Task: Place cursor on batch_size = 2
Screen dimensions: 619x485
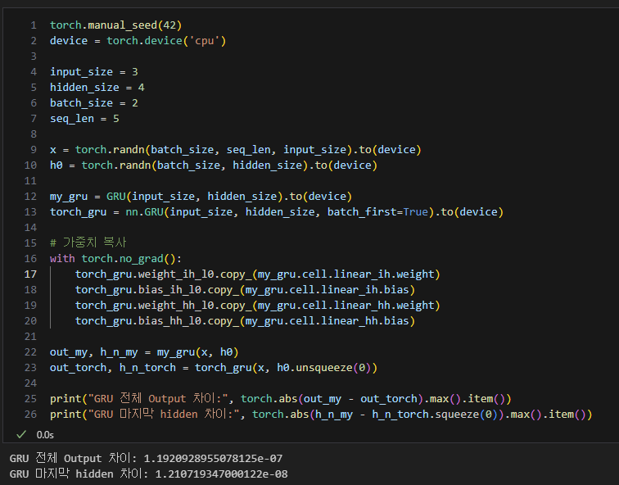Action: coord(94,103)
